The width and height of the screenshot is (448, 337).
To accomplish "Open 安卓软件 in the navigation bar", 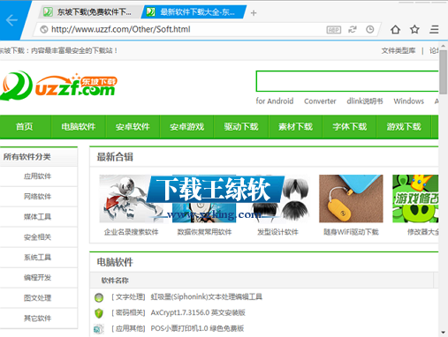I will tap(133, 127).
